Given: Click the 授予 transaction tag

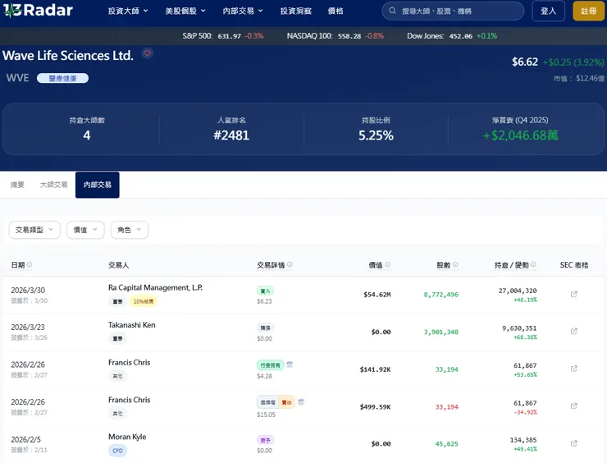Looking at the screenshot, I should [265, 440].
